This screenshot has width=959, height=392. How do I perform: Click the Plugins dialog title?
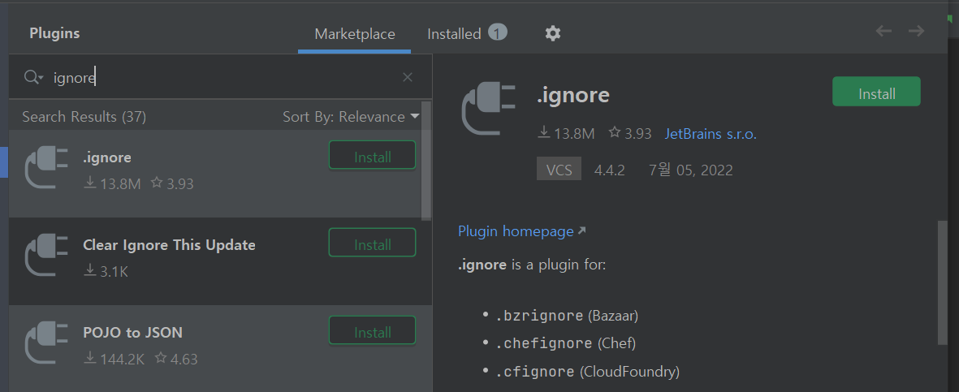pyautogui.click(x=54, y=33)
